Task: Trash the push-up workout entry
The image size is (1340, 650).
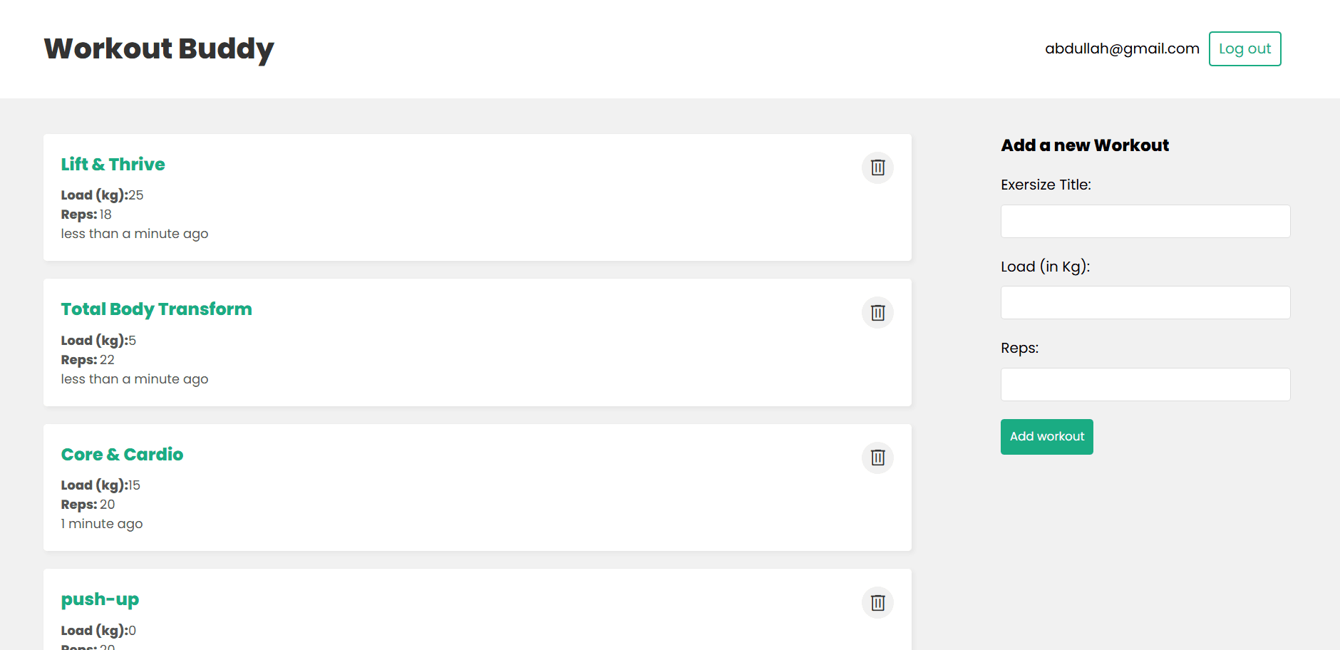Action: [x=877, y=603]
